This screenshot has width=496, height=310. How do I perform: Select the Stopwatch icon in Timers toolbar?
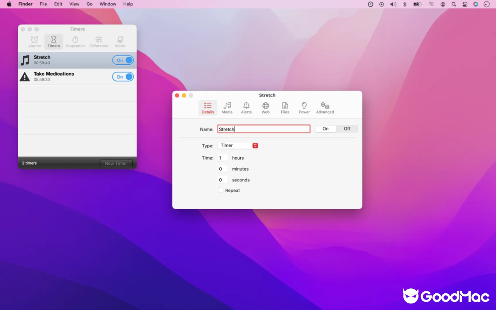click(x=75, y=41)
